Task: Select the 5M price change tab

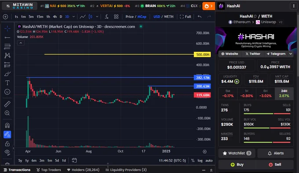Action: (228, 94)
